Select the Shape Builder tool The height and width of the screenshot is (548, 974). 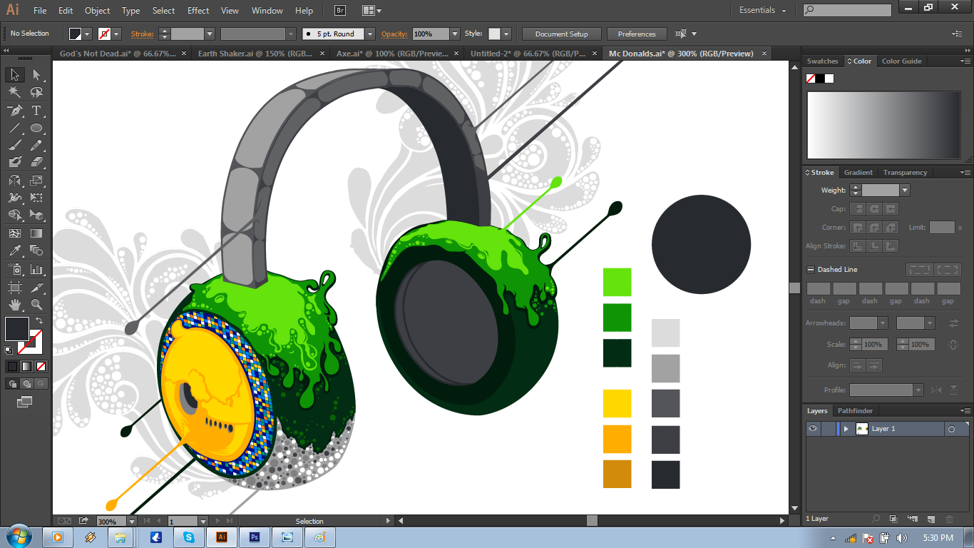[x=15, y=215]
